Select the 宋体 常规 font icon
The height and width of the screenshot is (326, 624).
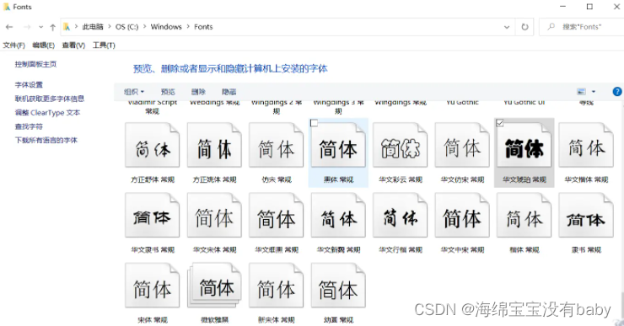(x=152, y=286)
